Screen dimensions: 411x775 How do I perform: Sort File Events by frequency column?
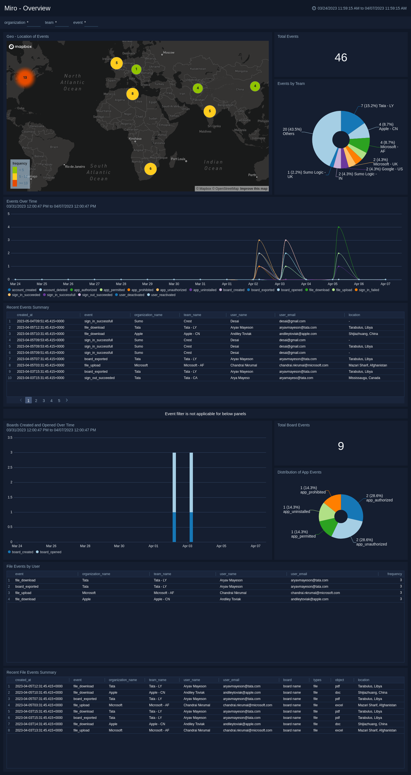click(x=395, y=574)
